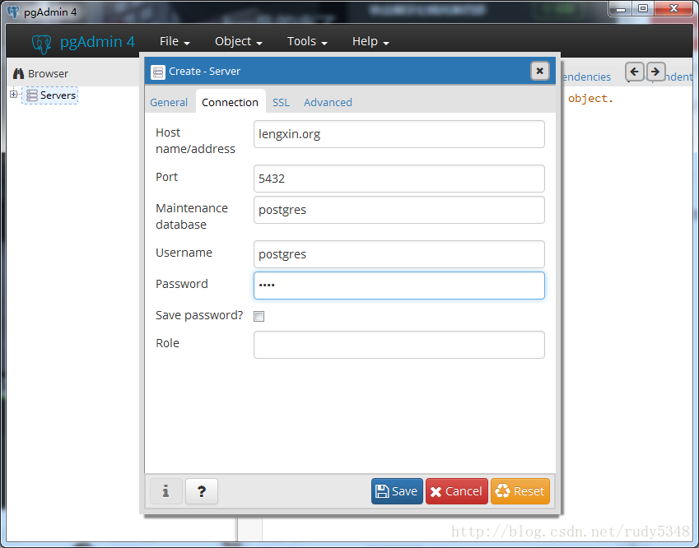
Task: Close the pgAdmin 4 window
Action: [x=673, y=8]
